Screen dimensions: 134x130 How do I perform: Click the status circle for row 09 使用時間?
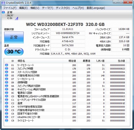point(6,82)
